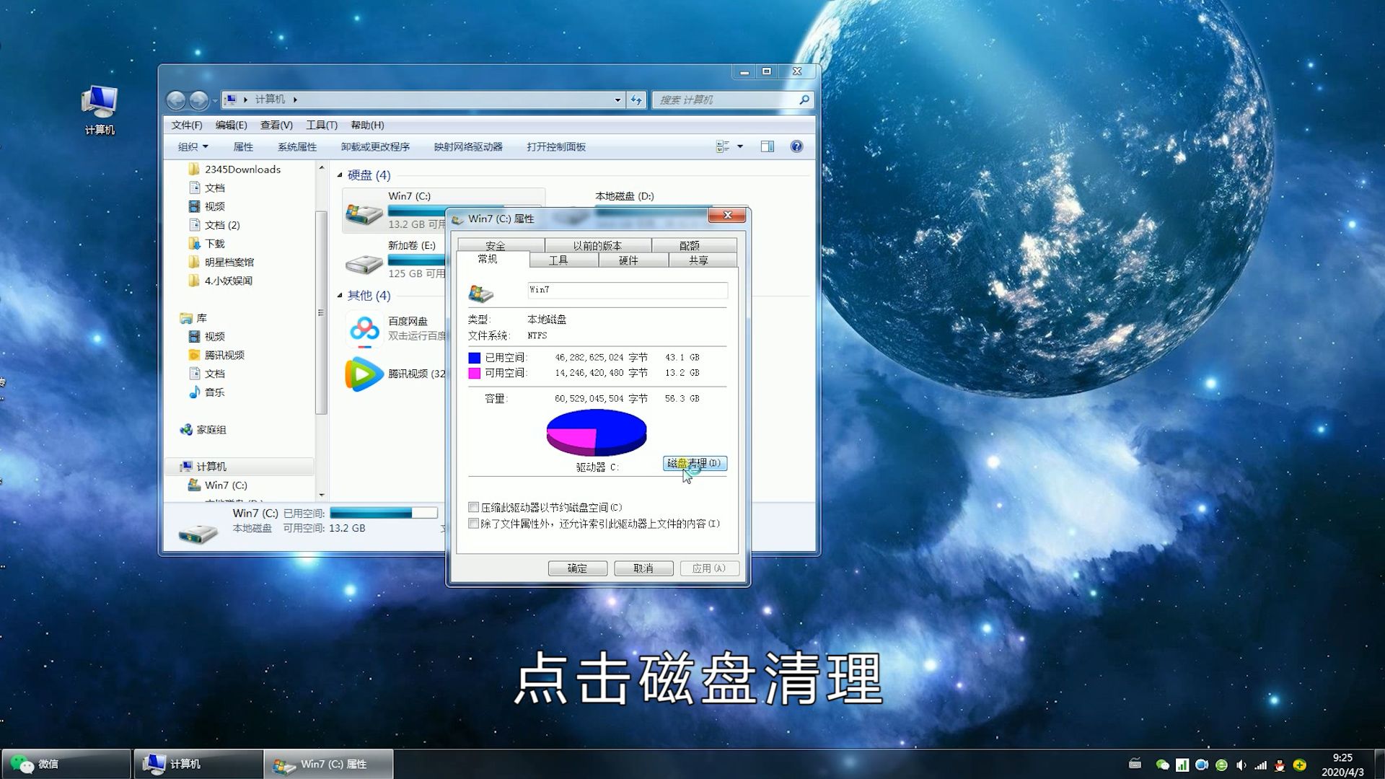
Task: Click 打开控制面板 in toolbar
Action: (x=556, y=146)
